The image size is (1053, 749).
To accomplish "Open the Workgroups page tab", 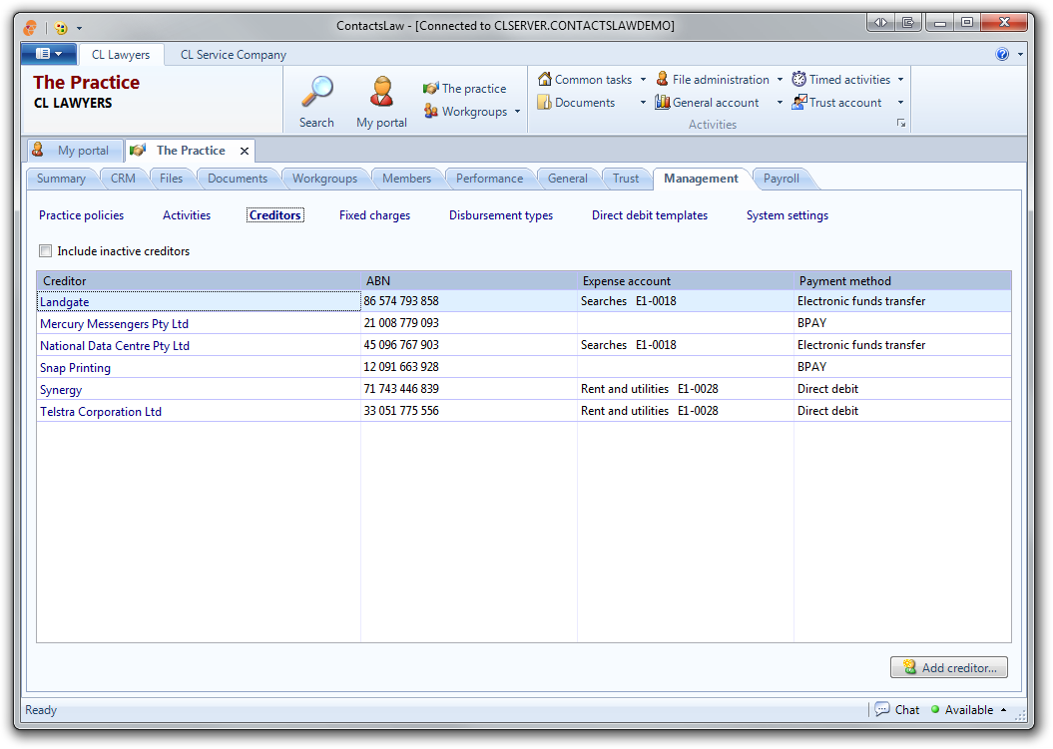I will 325,179.
